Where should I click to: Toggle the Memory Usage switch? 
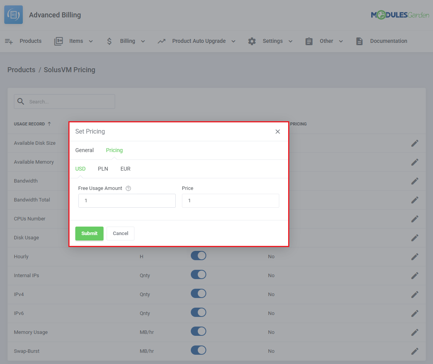(199, 331)
